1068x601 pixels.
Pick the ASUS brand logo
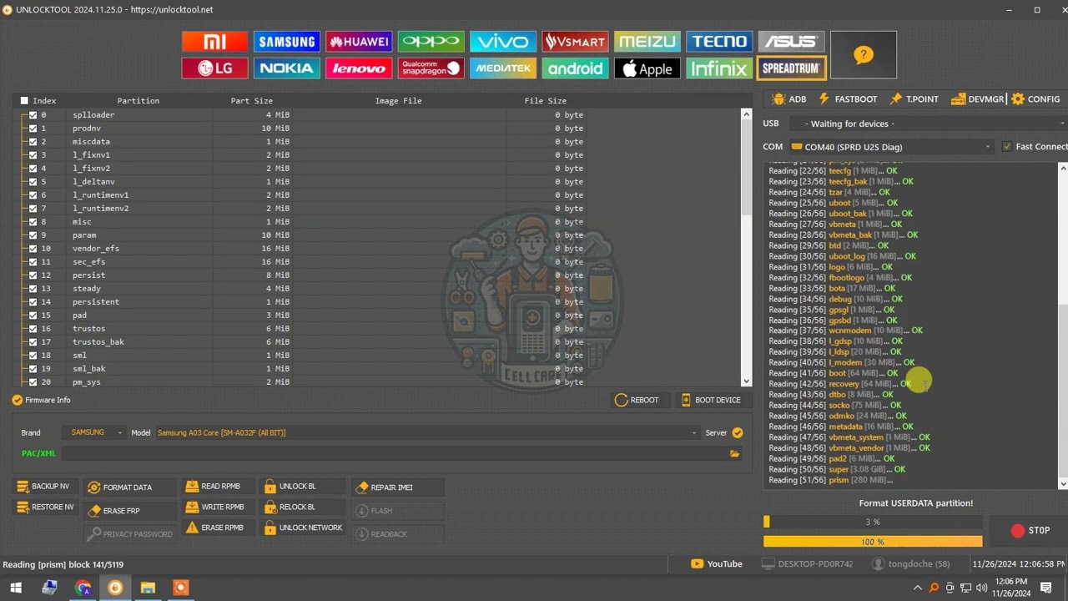click(791, 42)
